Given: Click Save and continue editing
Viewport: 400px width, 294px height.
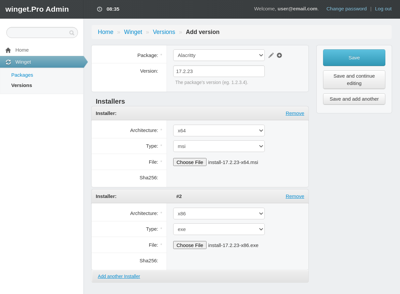Looking at the screenshot, I should point(354,80).
